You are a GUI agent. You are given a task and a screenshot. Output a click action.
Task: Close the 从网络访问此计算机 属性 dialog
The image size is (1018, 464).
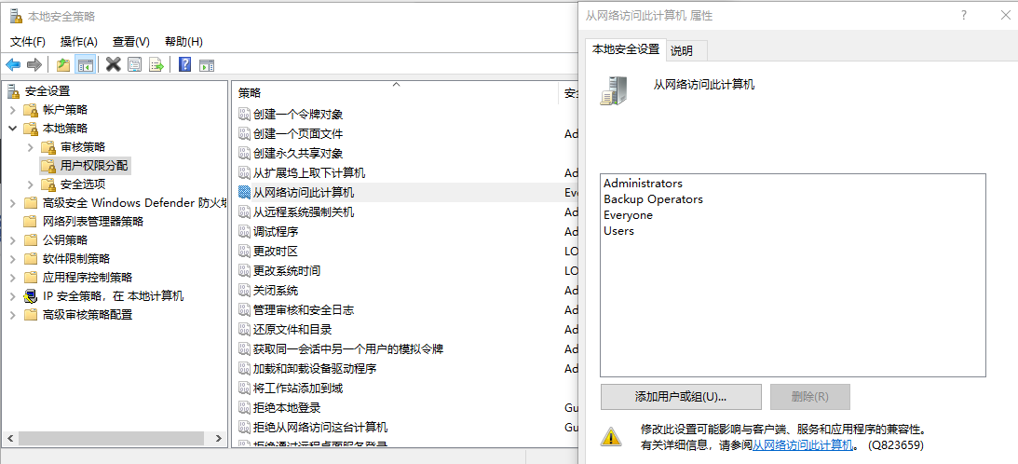tap(1005, 15)
